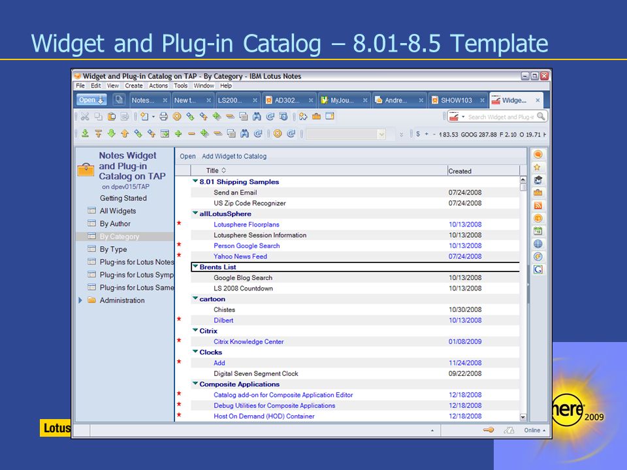The height and width of the screenshot is (470, 627).
Task: Click the Open action above the view
Action: 187,156
